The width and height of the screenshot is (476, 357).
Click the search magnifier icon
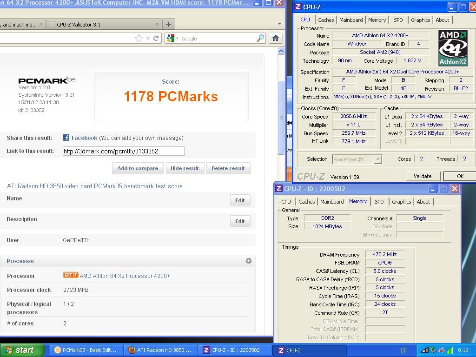coord(260,38)
